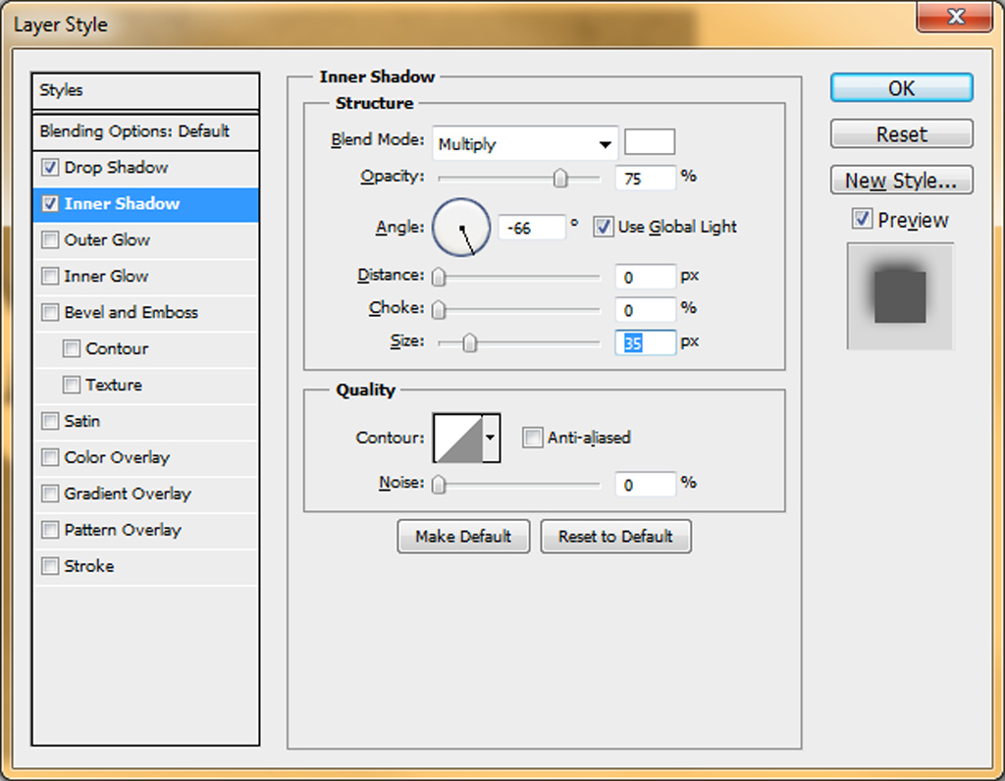Click the Noise value field

point(646,485)
